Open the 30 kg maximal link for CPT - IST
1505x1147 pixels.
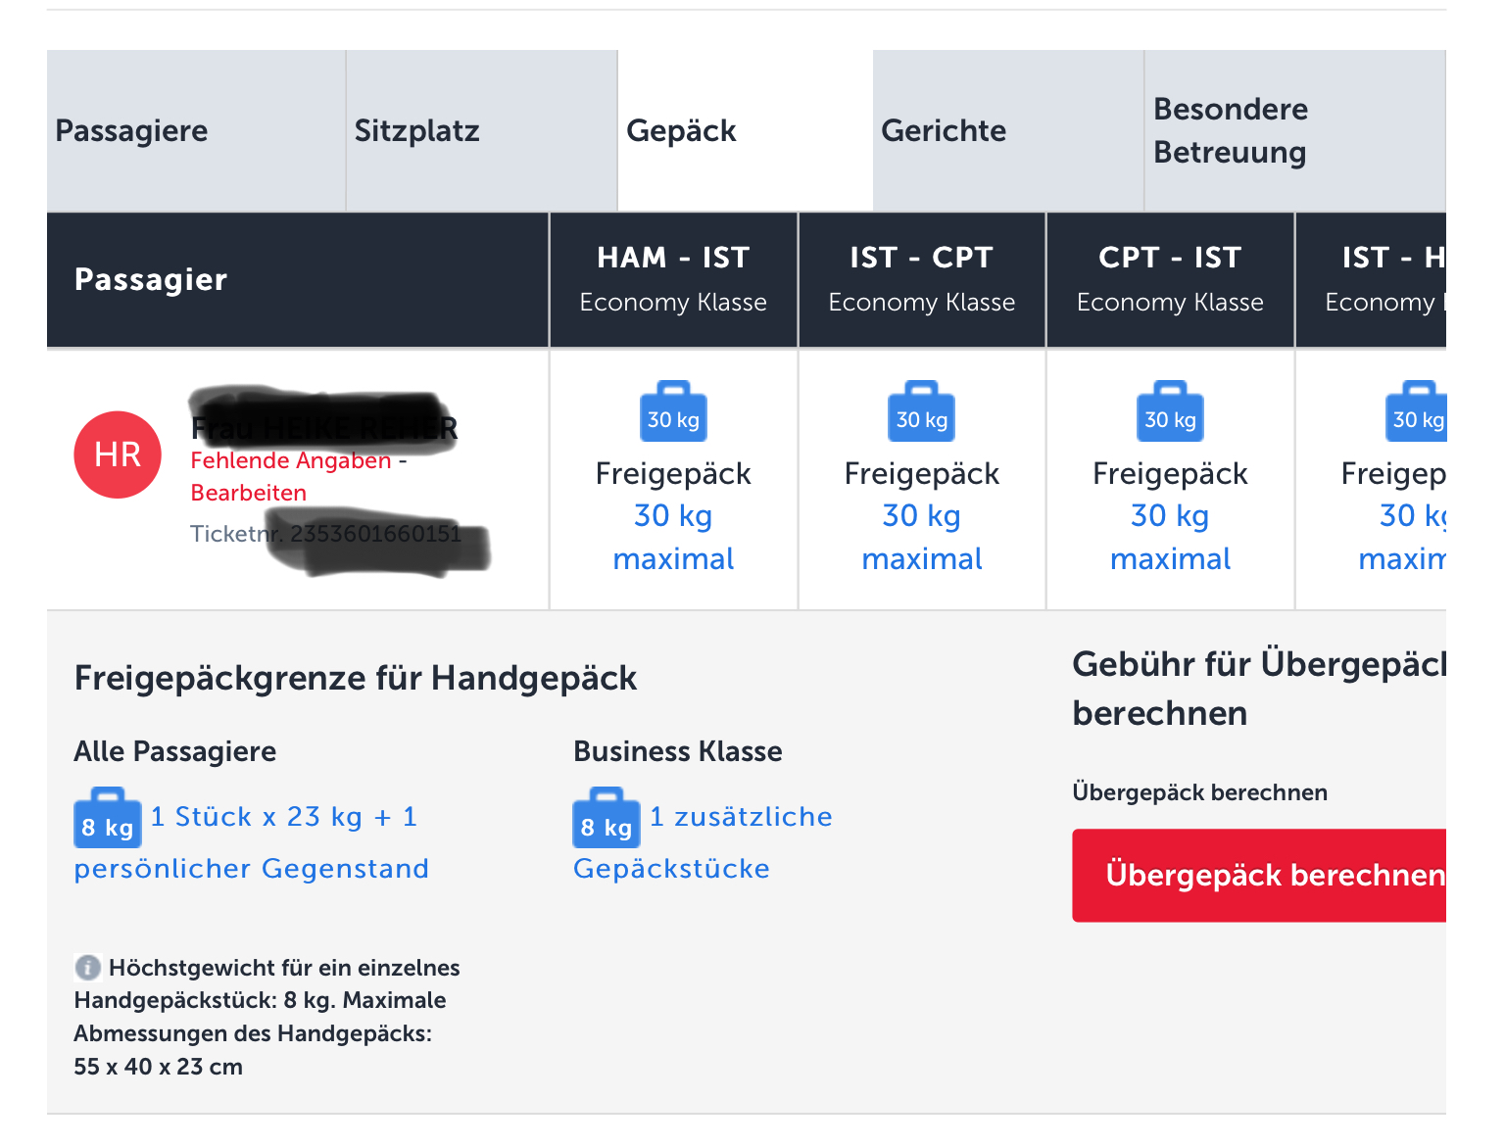click(1170, 537)
